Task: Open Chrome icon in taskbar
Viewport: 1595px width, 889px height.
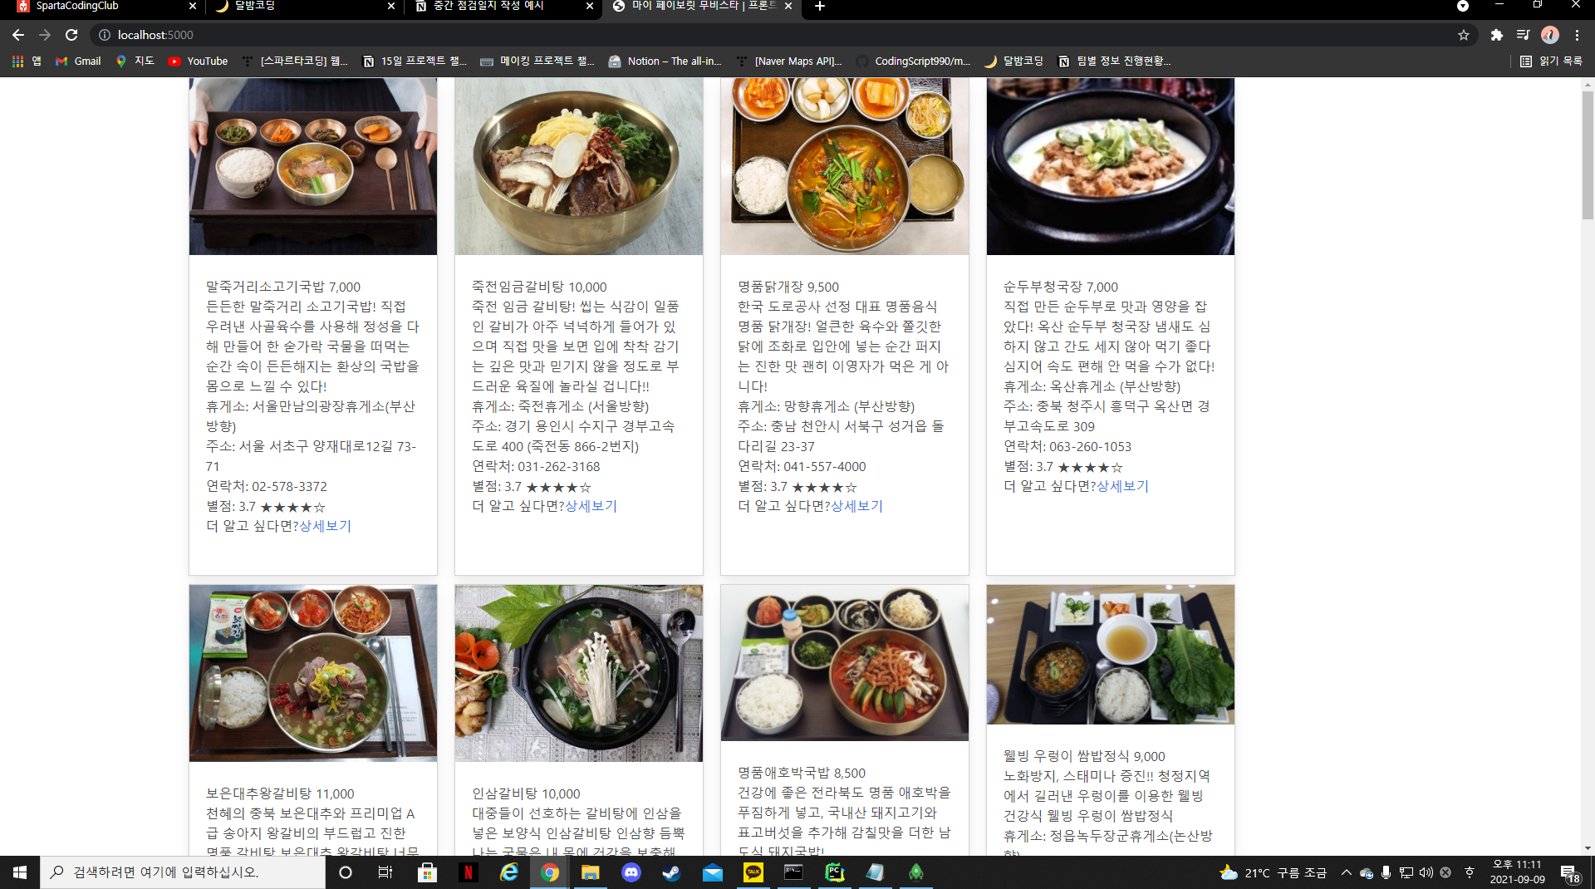Action: pos(549,872)
